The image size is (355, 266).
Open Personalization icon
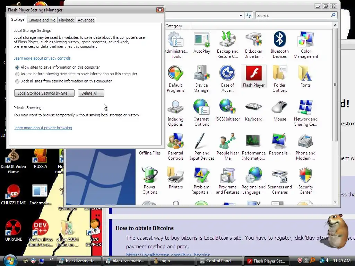point(280,144)
